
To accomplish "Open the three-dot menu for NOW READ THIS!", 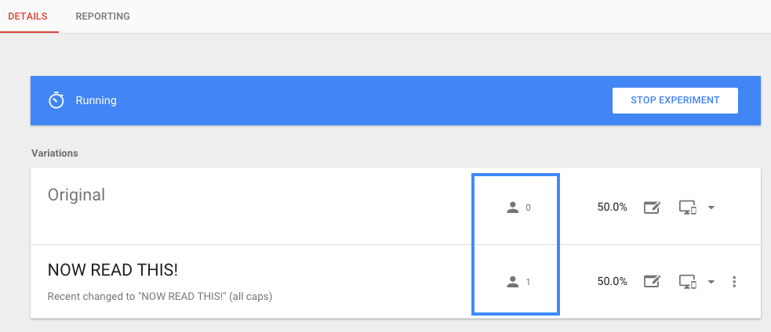I will (734, 281).
